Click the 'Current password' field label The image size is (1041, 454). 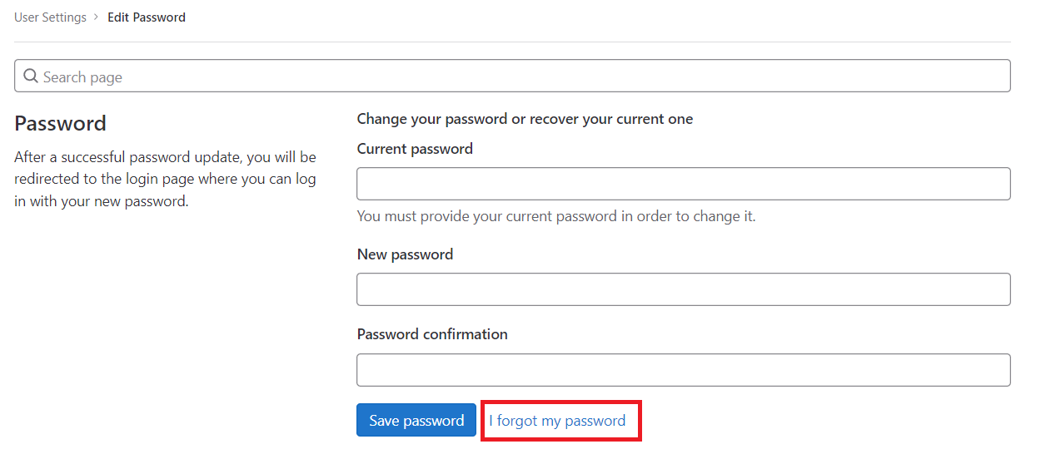415,149
